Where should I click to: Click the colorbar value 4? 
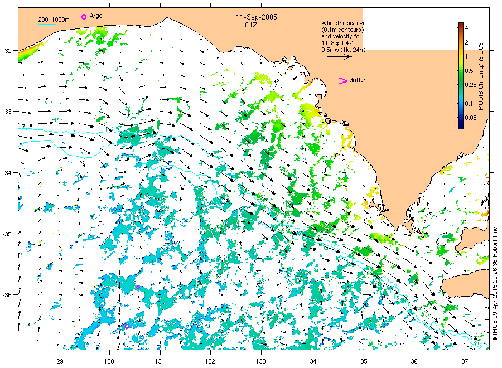(466, 28)
